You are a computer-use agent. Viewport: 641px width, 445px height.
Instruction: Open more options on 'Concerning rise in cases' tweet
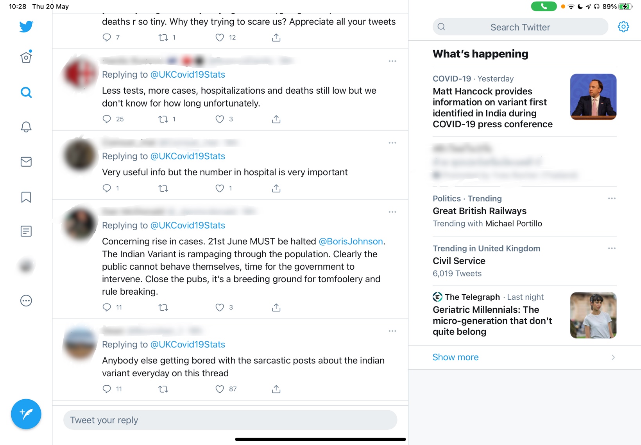[x=392, y=212]
